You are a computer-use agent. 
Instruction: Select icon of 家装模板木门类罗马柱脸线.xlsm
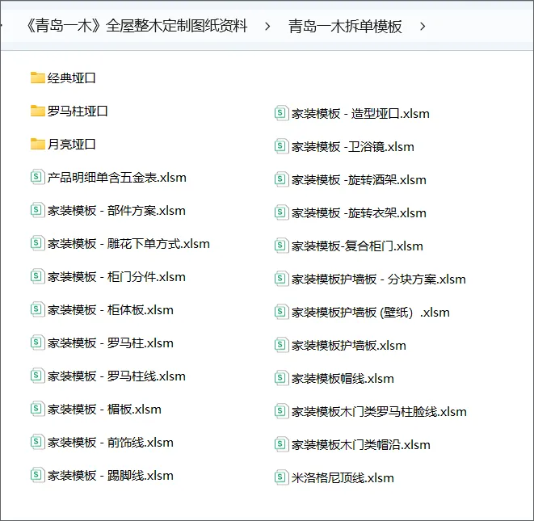pyautogui.click(x=281, y=411)
